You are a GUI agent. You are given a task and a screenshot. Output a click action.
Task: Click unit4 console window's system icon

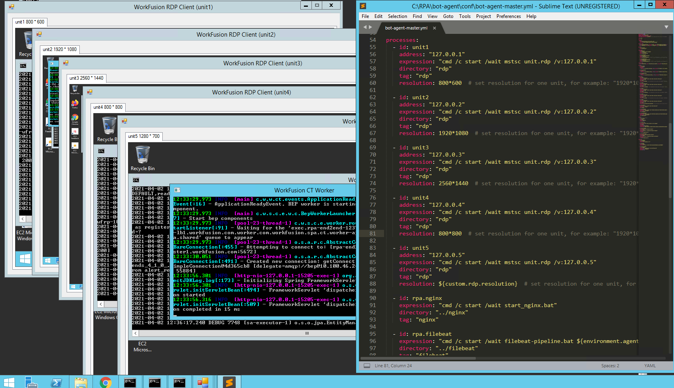[101, 151]
